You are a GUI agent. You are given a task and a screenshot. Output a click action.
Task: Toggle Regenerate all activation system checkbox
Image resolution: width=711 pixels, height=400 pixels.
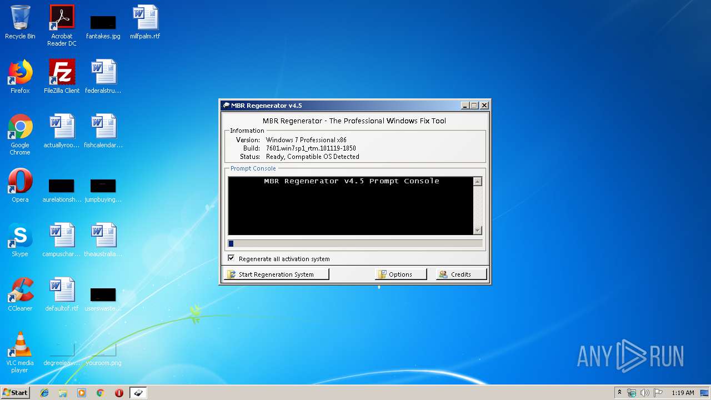tap(231, 258)
